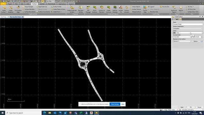Open File Explorer from the taskbar
Image resolution: width=204 pixels, height=115 pixels.
pos(50,113)
